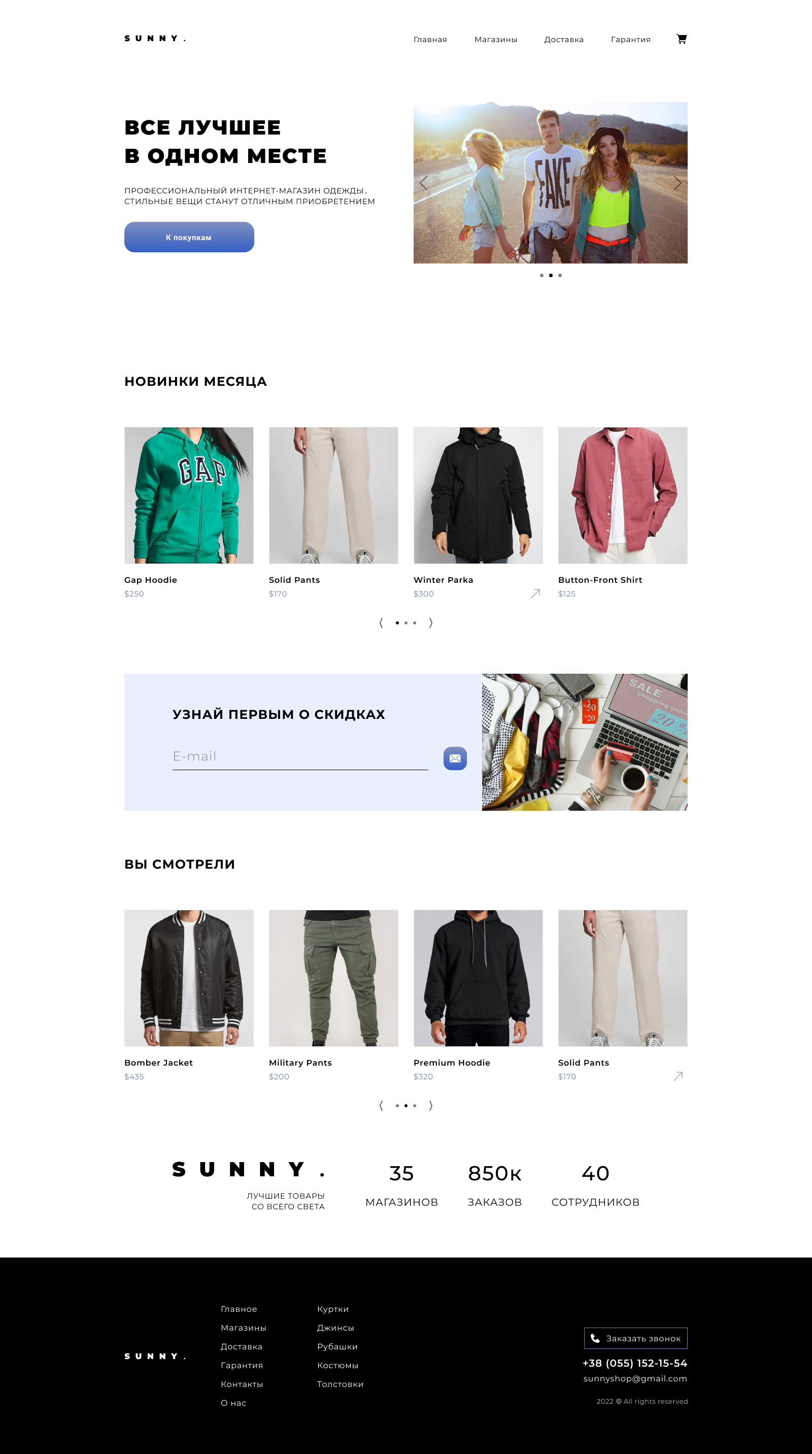Go to next page of Вы смотрели carousel

430,1105
